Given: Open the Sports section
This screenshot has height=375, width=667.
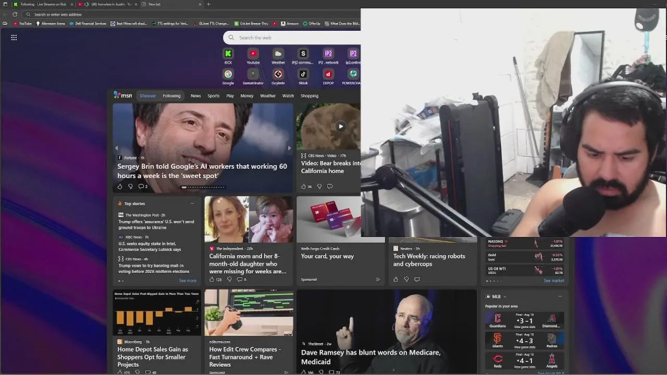Looking at the screenshot, I should point(214,96).
